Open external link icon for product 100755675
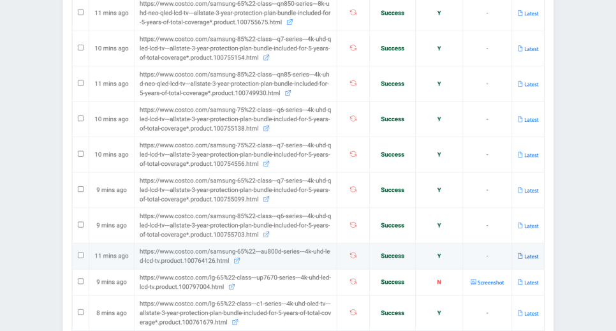The width and height of the screenshot is (616, 331). pyautogui.click(x=290, y=22)
